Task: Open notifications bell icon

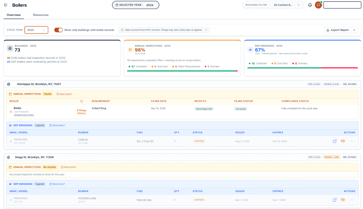Action: (x=310, y=5)
